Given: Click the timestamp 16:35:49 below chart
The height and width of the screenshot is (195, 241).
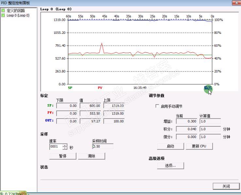Looking at the screenshot, I should 140,88.
